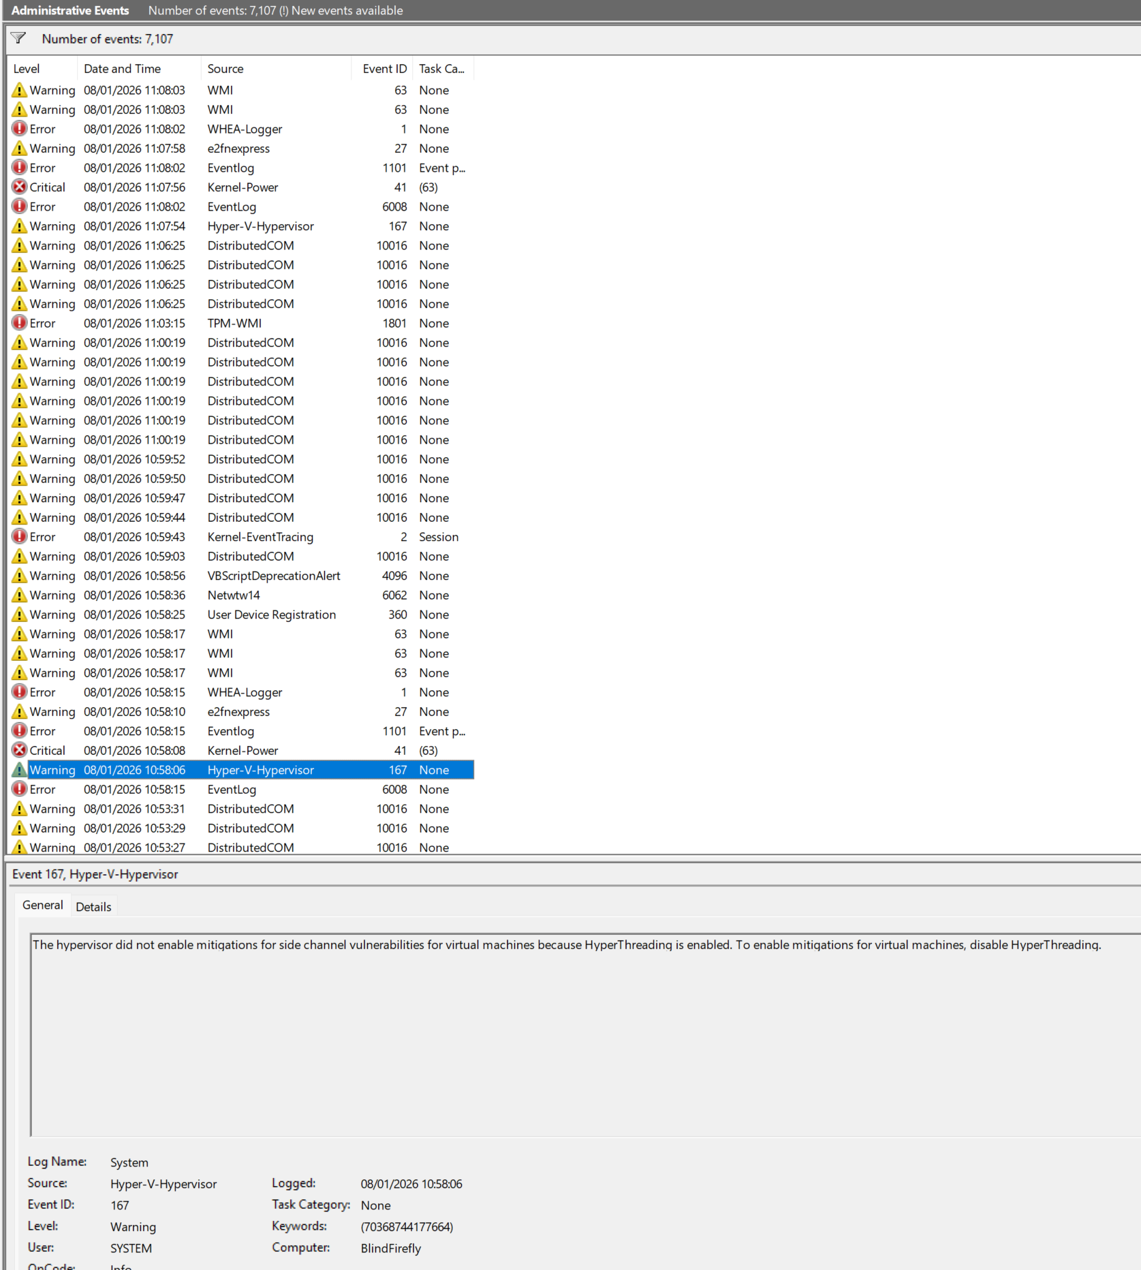Screen dimensions: 1141x1270
Task: Click the date 08/01/2026 10:59:44 cell
Action: pos(134,517)
